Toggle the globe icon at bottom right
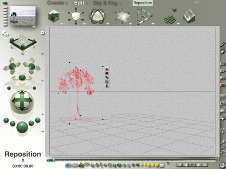The image size is (226, 169). tap(222, 165)
